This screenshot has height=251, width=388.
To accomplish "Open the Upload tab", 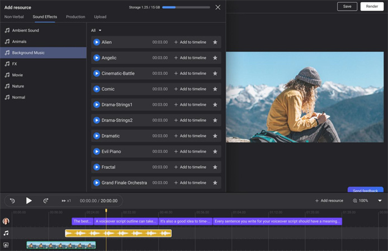I will click(x=100, y=17).
